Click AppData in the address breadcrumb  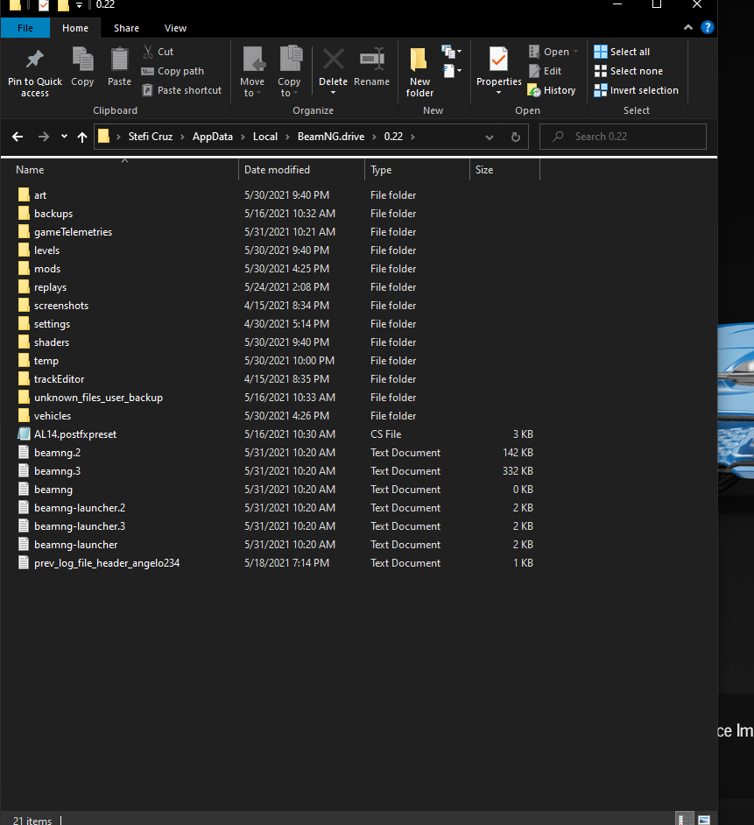click(213, 137)
